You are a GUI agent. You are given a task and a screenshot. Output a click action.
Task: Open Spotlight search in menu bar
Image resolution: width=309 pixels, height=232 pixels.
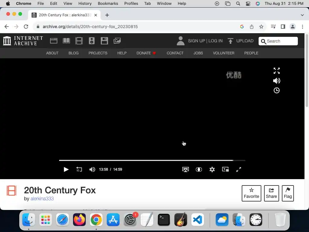pos(238,4)
